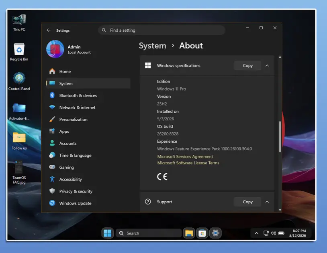Click the Find a setting search box
Image resolution: width=327 pixels, height=253 pixels.
[161, 30]
